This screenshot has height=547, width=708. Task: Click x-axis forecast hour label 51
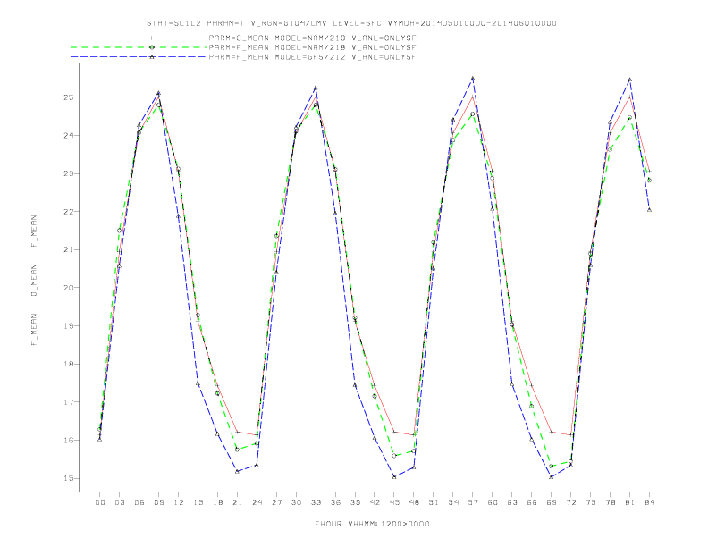pos(434,502)
